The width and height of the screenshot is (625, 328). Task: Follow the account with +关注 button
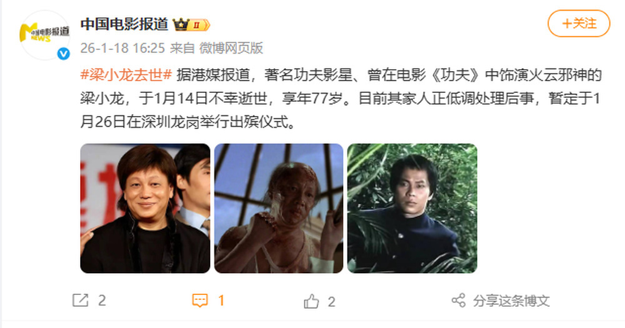coord(579,24)
